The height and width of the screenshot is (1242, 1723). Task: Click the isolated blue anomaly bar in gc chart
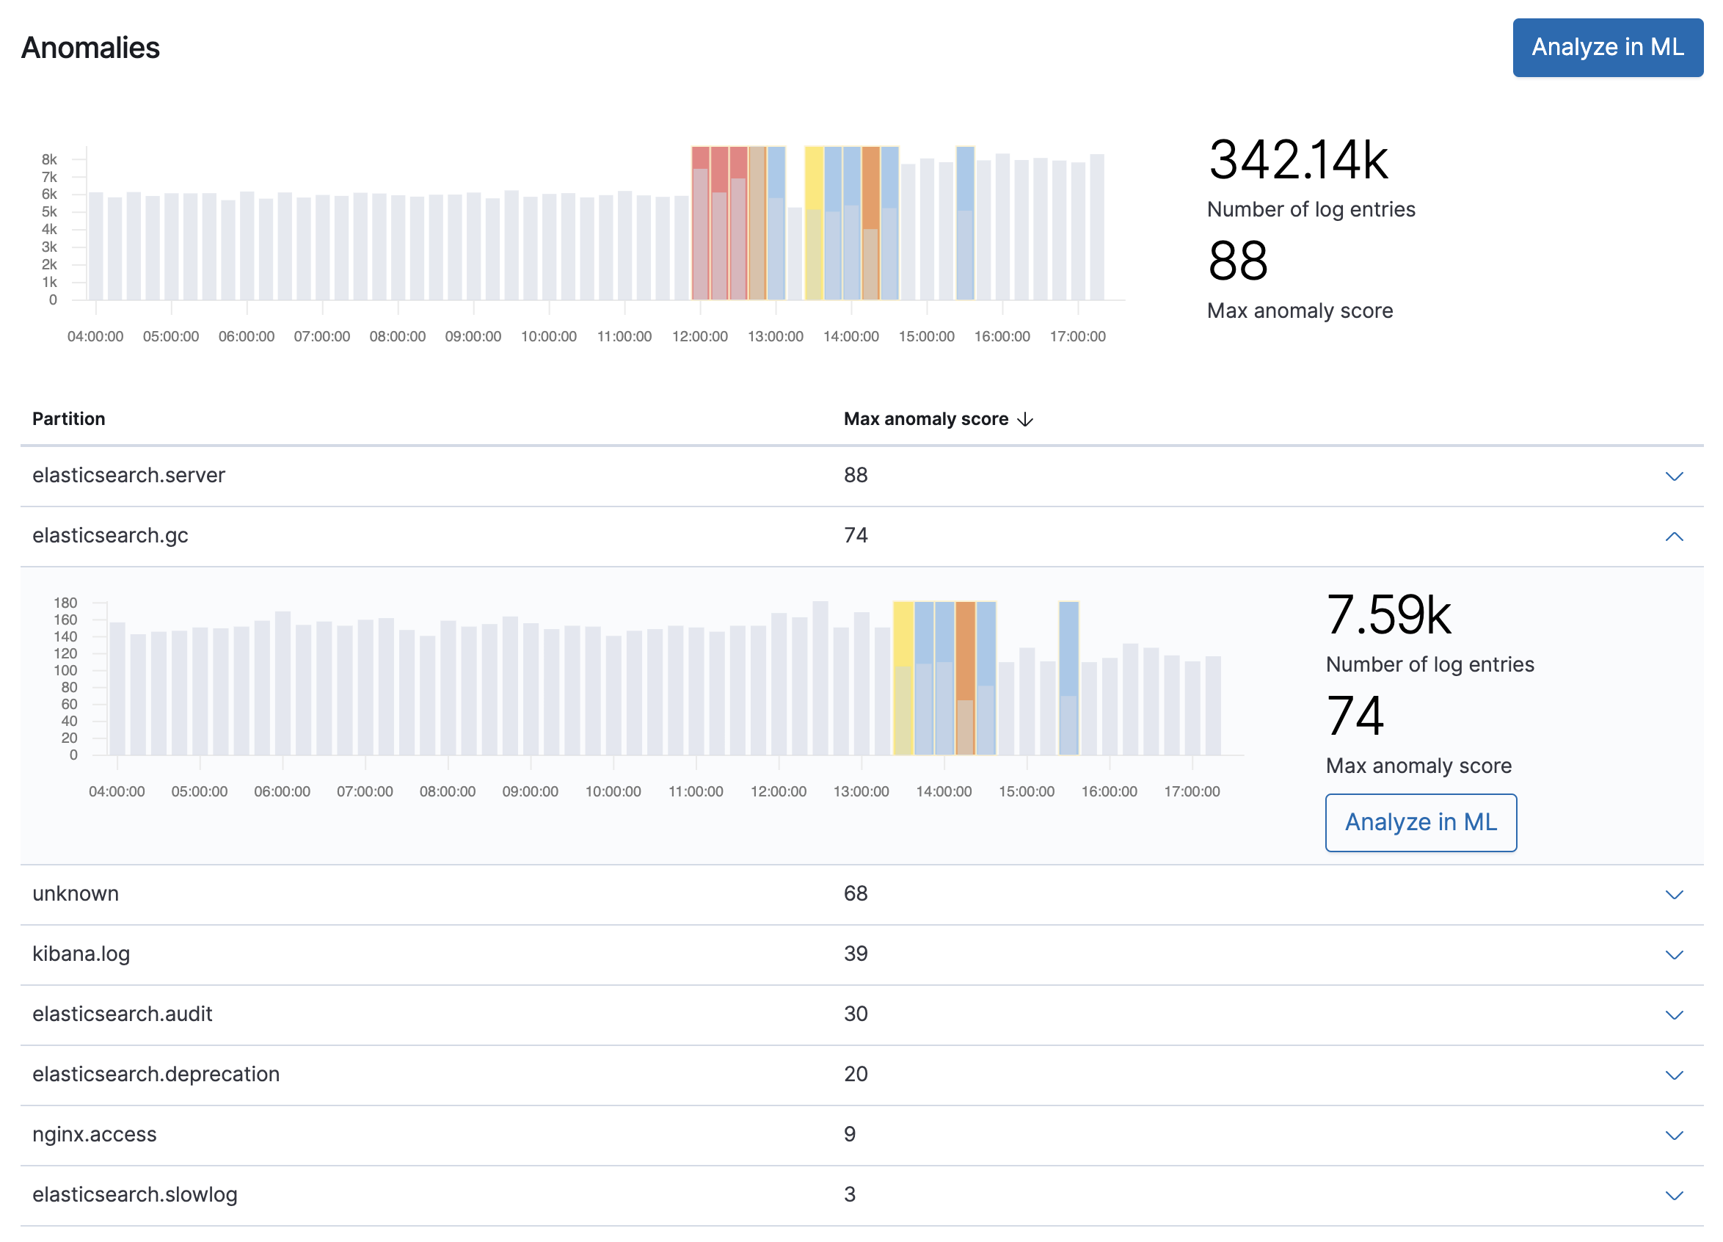click(x=1068, y=678)
